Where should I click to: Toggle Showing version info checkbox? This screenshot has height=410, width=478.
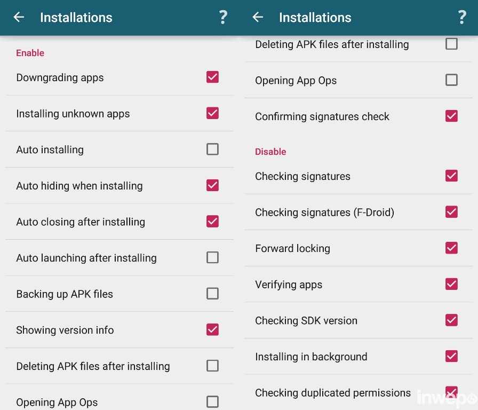[x=212, y=329]
